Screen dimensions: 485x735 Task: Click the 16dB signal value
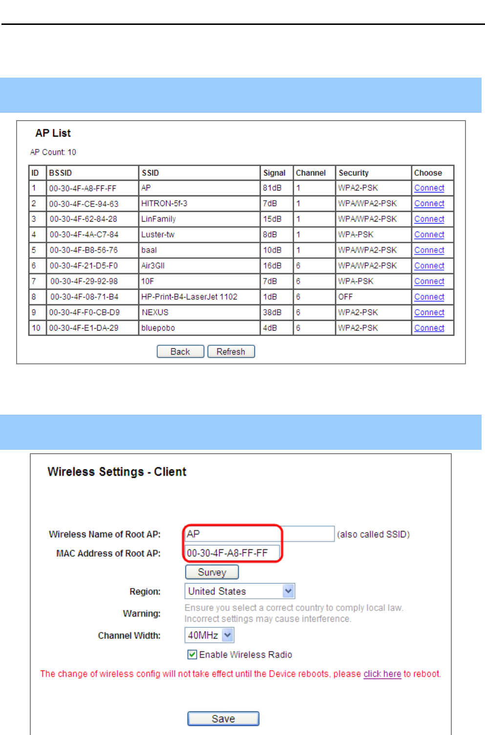272,266
